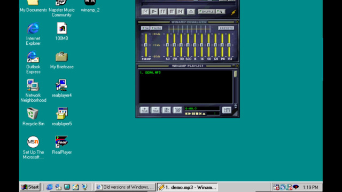Image resolution: width=342 pixels, height=192 pixels.
Task: Select Internet Explorer desktop icon
Action: pyautogui.click(x=33, y=34)
